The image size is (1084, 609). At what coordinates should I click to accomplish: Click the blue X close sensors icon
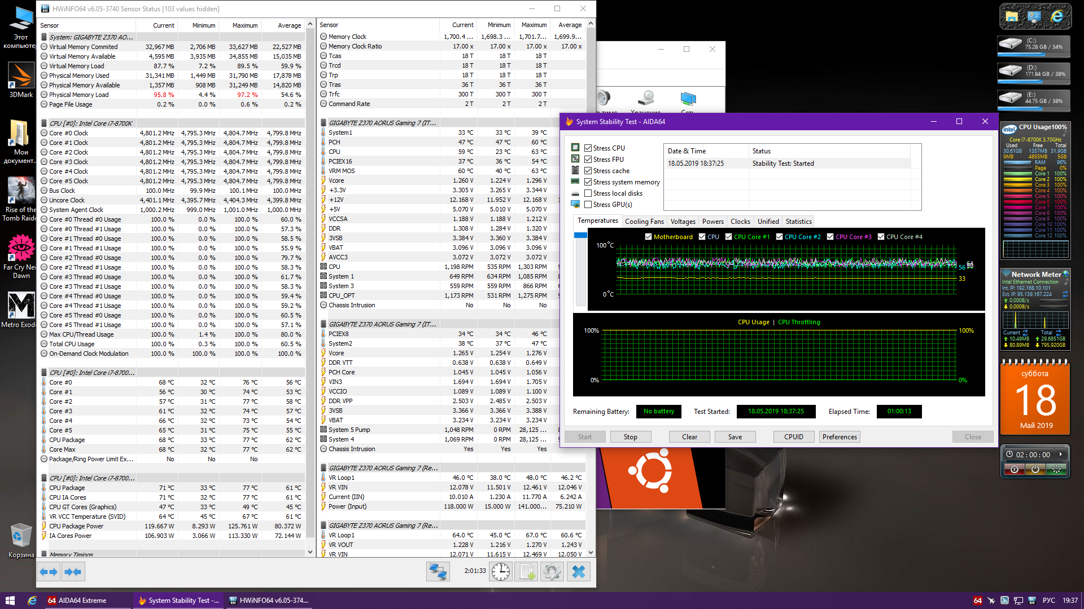(x=578, y=572)
